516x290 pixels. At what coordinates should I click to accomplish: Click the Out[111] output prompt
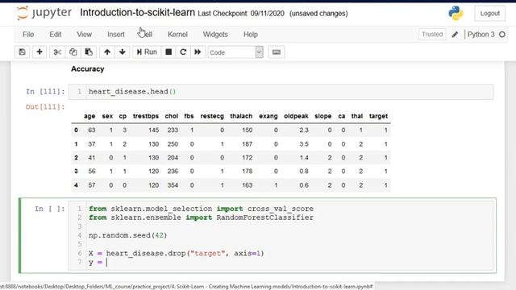coord(45,107)
